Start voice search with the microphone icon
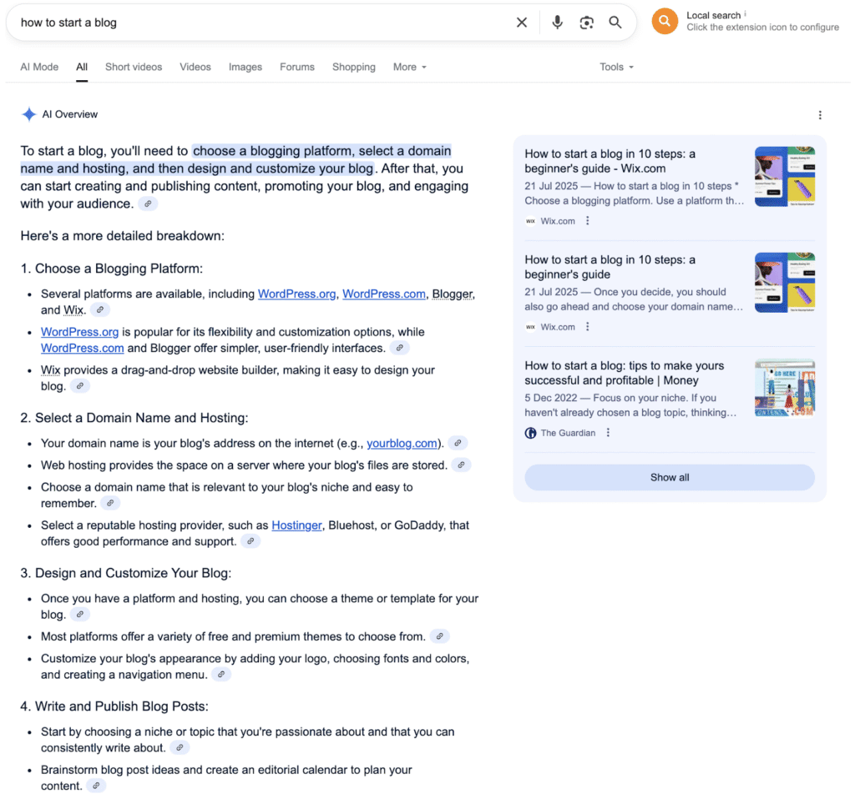The image size is (855, 799). (x=557, y=23)
